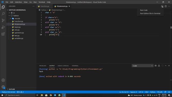Open one.py in the explorer

coord(17,30)
